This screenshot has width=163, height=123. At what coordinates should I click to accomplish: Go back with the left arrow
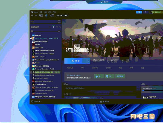coord(32,16)
